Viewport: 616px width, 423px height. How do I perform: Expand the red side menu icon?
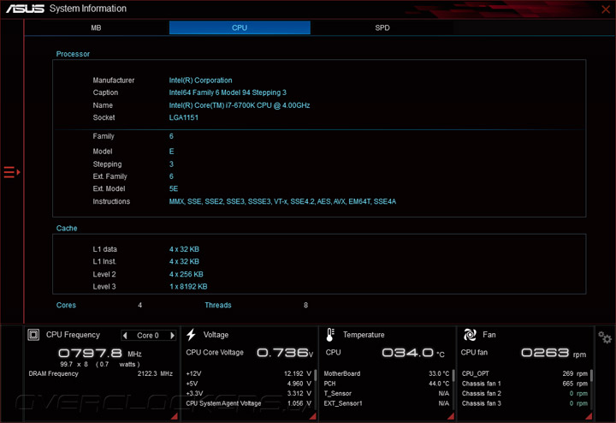point(12,172)
